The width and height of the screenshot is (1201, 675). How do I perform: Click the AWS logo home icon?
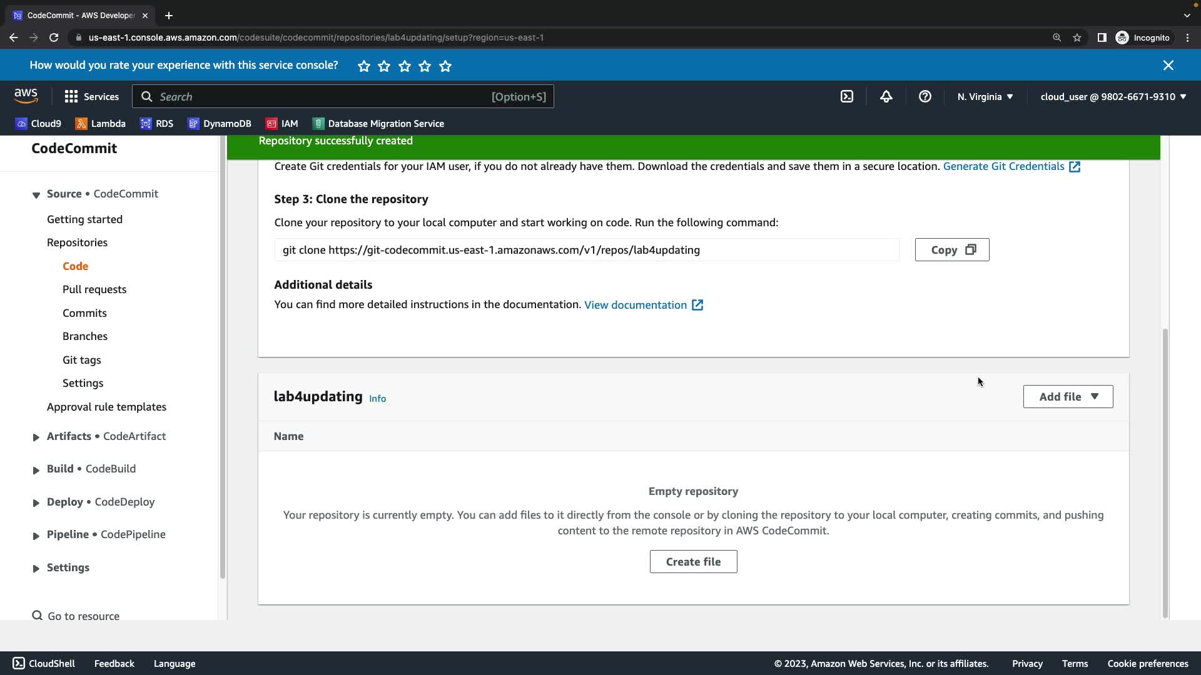26,96
